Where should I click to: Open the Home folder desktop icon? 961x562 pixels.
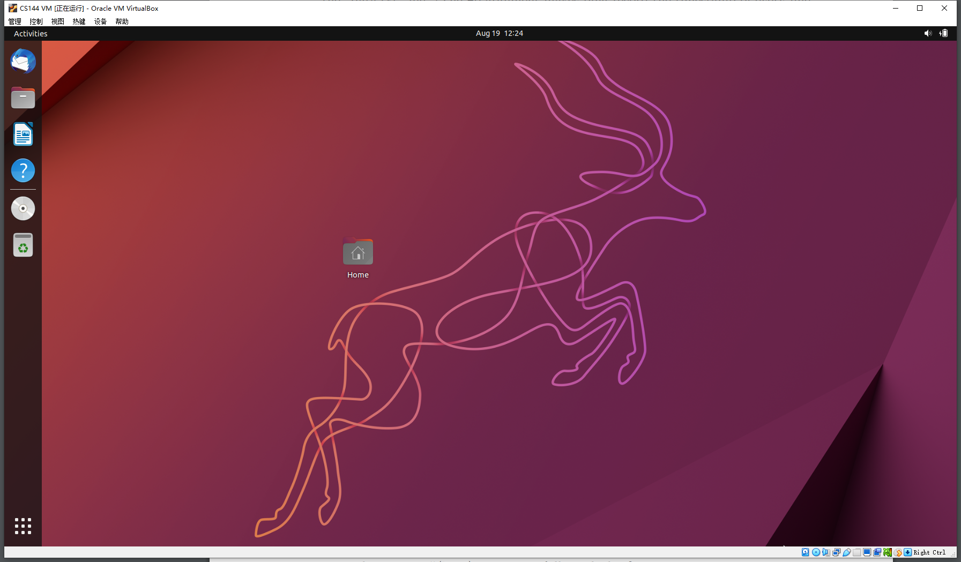(x=358, y=259)
